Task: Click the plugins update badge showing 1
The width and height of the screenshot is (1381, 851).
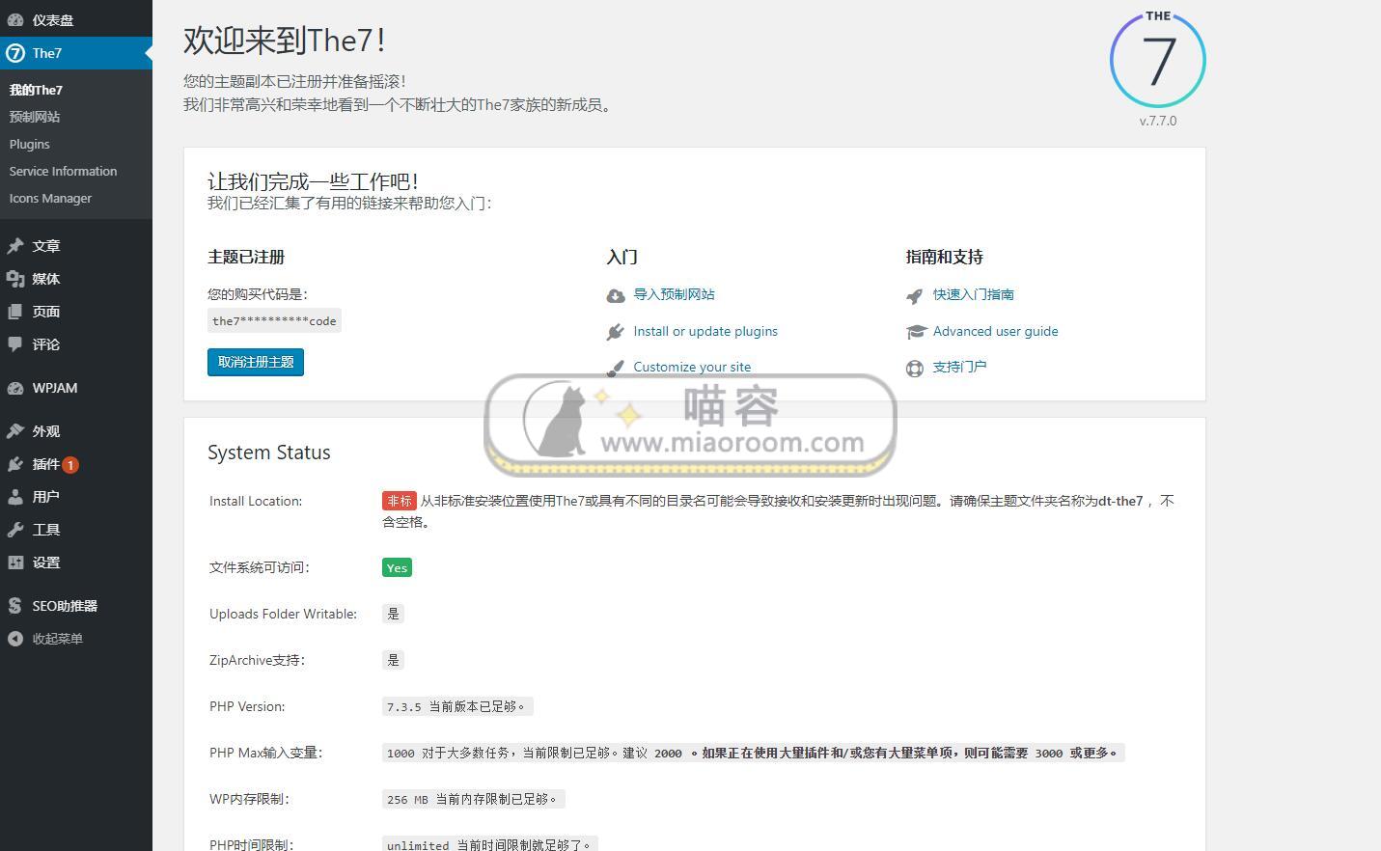Action: [x=70, y=465]
